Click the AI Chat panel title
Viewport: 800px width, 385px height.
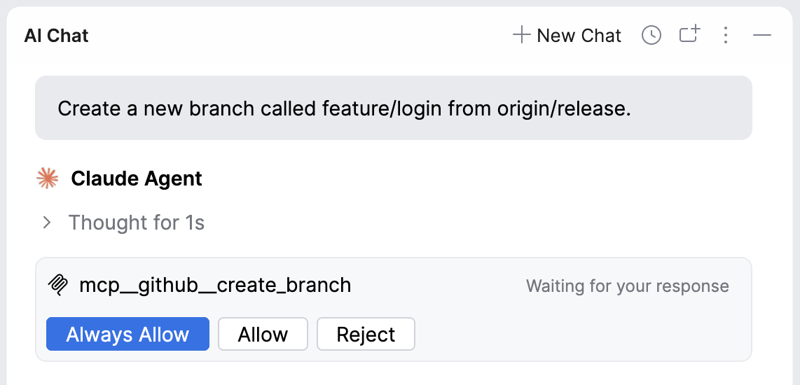[57, 36]
